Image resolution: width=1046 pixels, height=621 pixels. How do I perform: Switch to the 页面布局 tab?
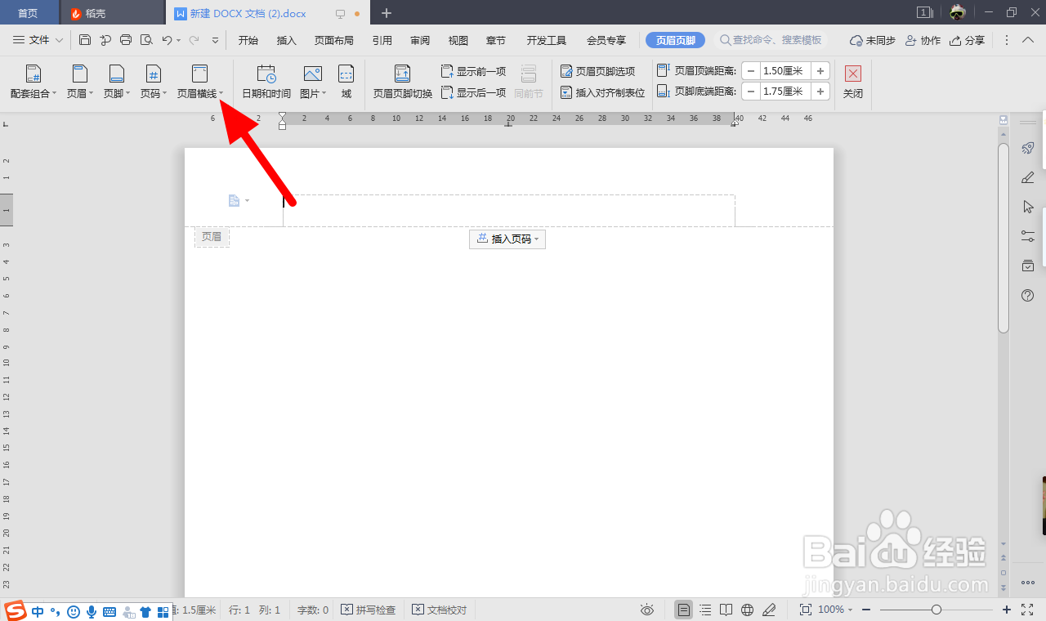tap(334, 40)
